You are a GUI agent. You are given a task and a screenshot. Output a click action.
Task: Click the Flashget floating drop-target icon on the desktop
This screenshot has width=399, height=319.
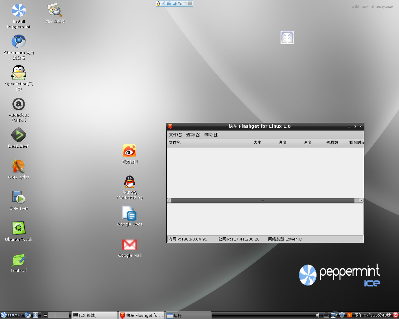click(x=287, y=38)
